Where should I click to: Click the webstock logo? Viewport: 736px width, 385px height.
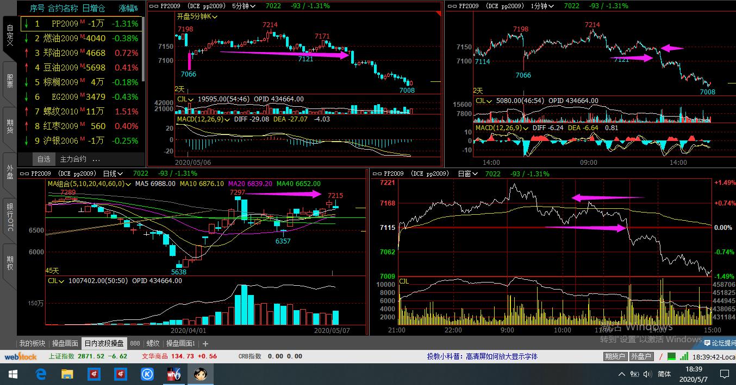coord(21,357)
